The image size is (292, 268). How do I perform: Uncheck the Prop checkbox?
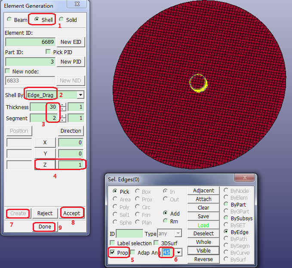tap(112, 253)
